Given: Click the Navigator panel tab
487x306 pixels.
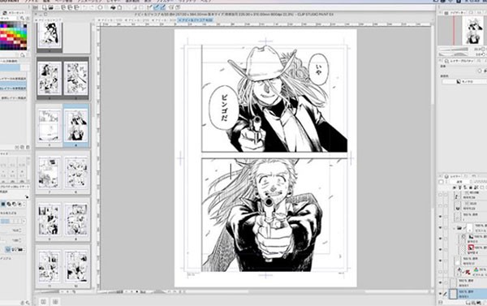Looking at the screenshot, I should point(455,13).
